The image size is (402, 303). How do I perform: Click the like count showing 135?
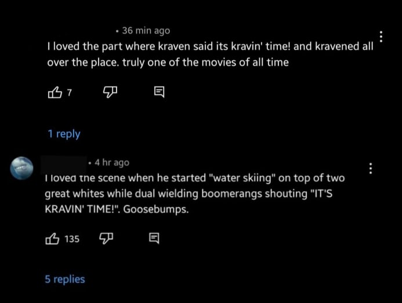point(71,239)
